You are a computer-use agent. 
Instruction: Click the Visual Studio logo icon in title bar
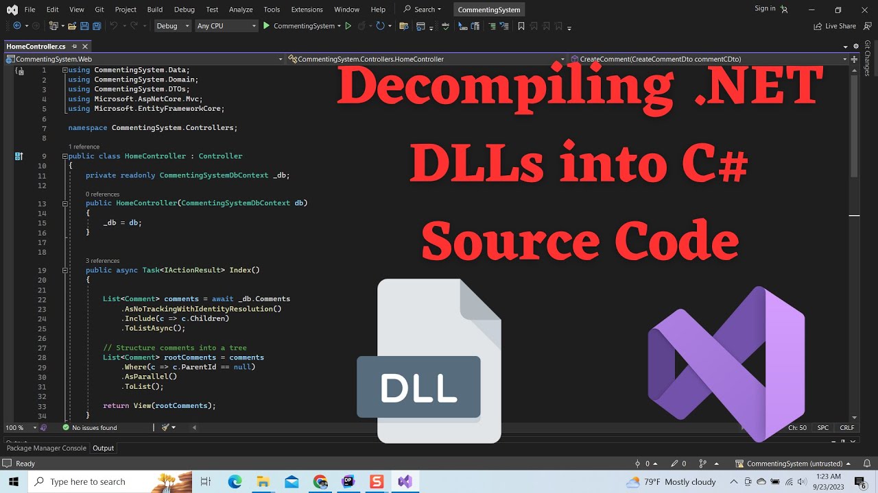click(x=12, y=10)
